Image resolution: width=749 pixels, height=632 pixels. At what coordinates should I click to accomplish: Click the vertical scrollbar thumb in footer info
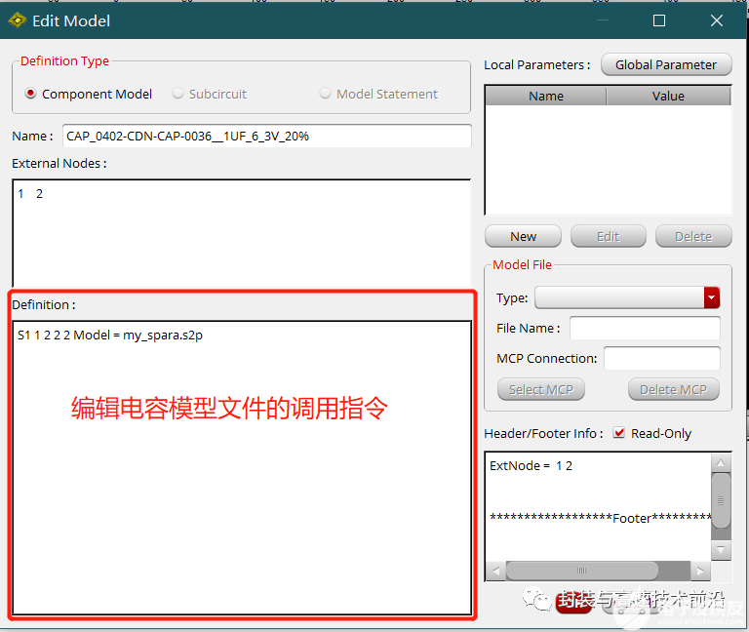721,500
